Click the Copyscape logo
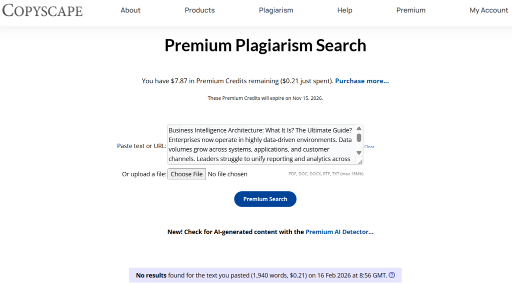The image size is (512, 284). (x=42, y=10)
